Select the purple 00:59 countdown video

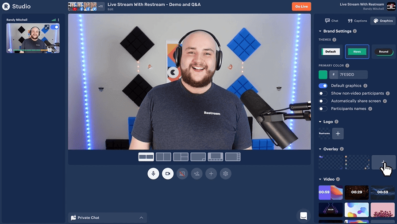(331, 192)
